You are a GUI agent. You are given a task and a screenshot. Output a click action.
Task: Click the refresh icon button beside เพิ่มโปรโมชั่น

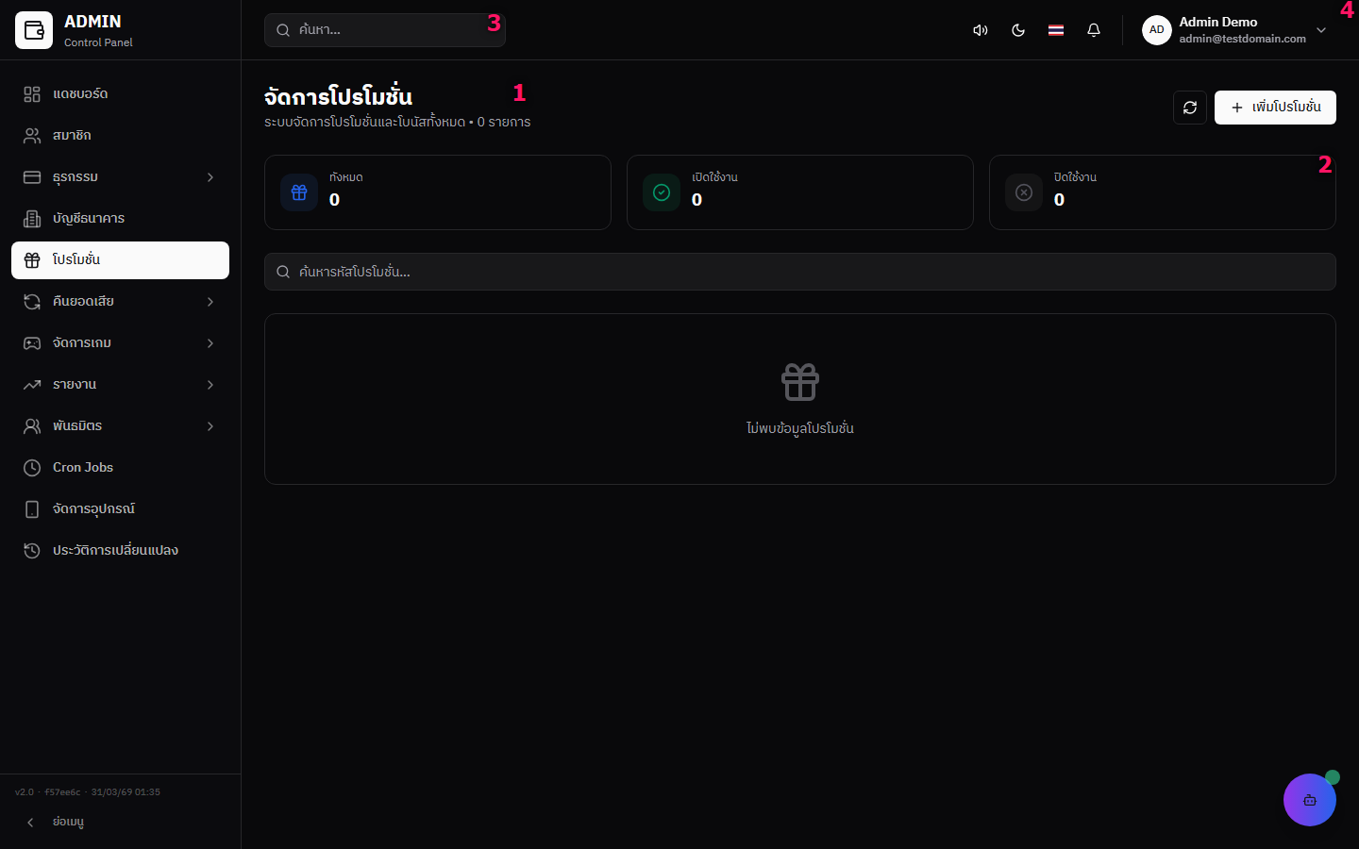tap(1190, 108)
